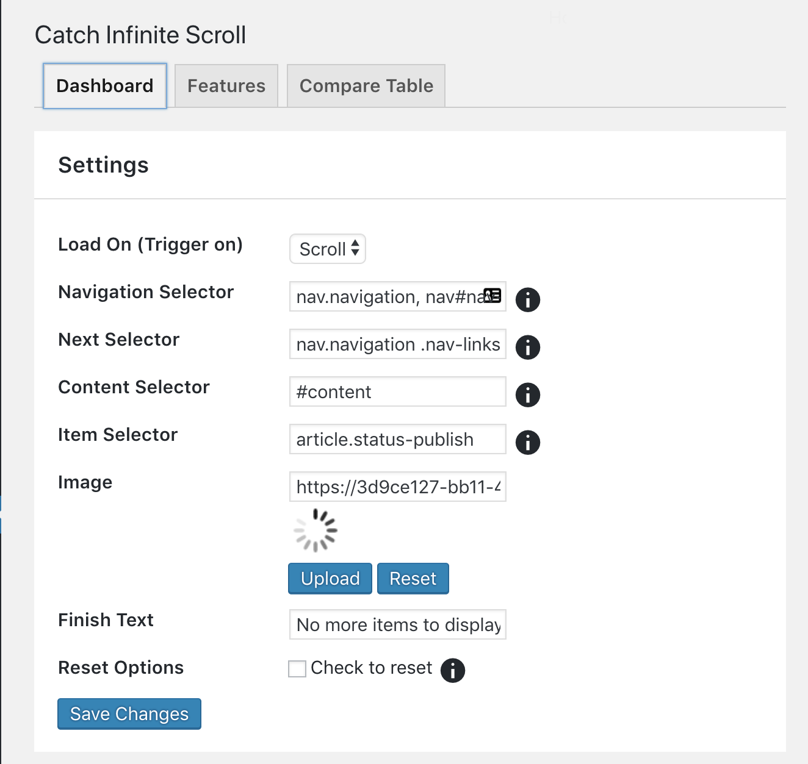Viewport: 808px width, 764px height.
Task: Click the Navigation Selector input field
Action: pos(398,297)
